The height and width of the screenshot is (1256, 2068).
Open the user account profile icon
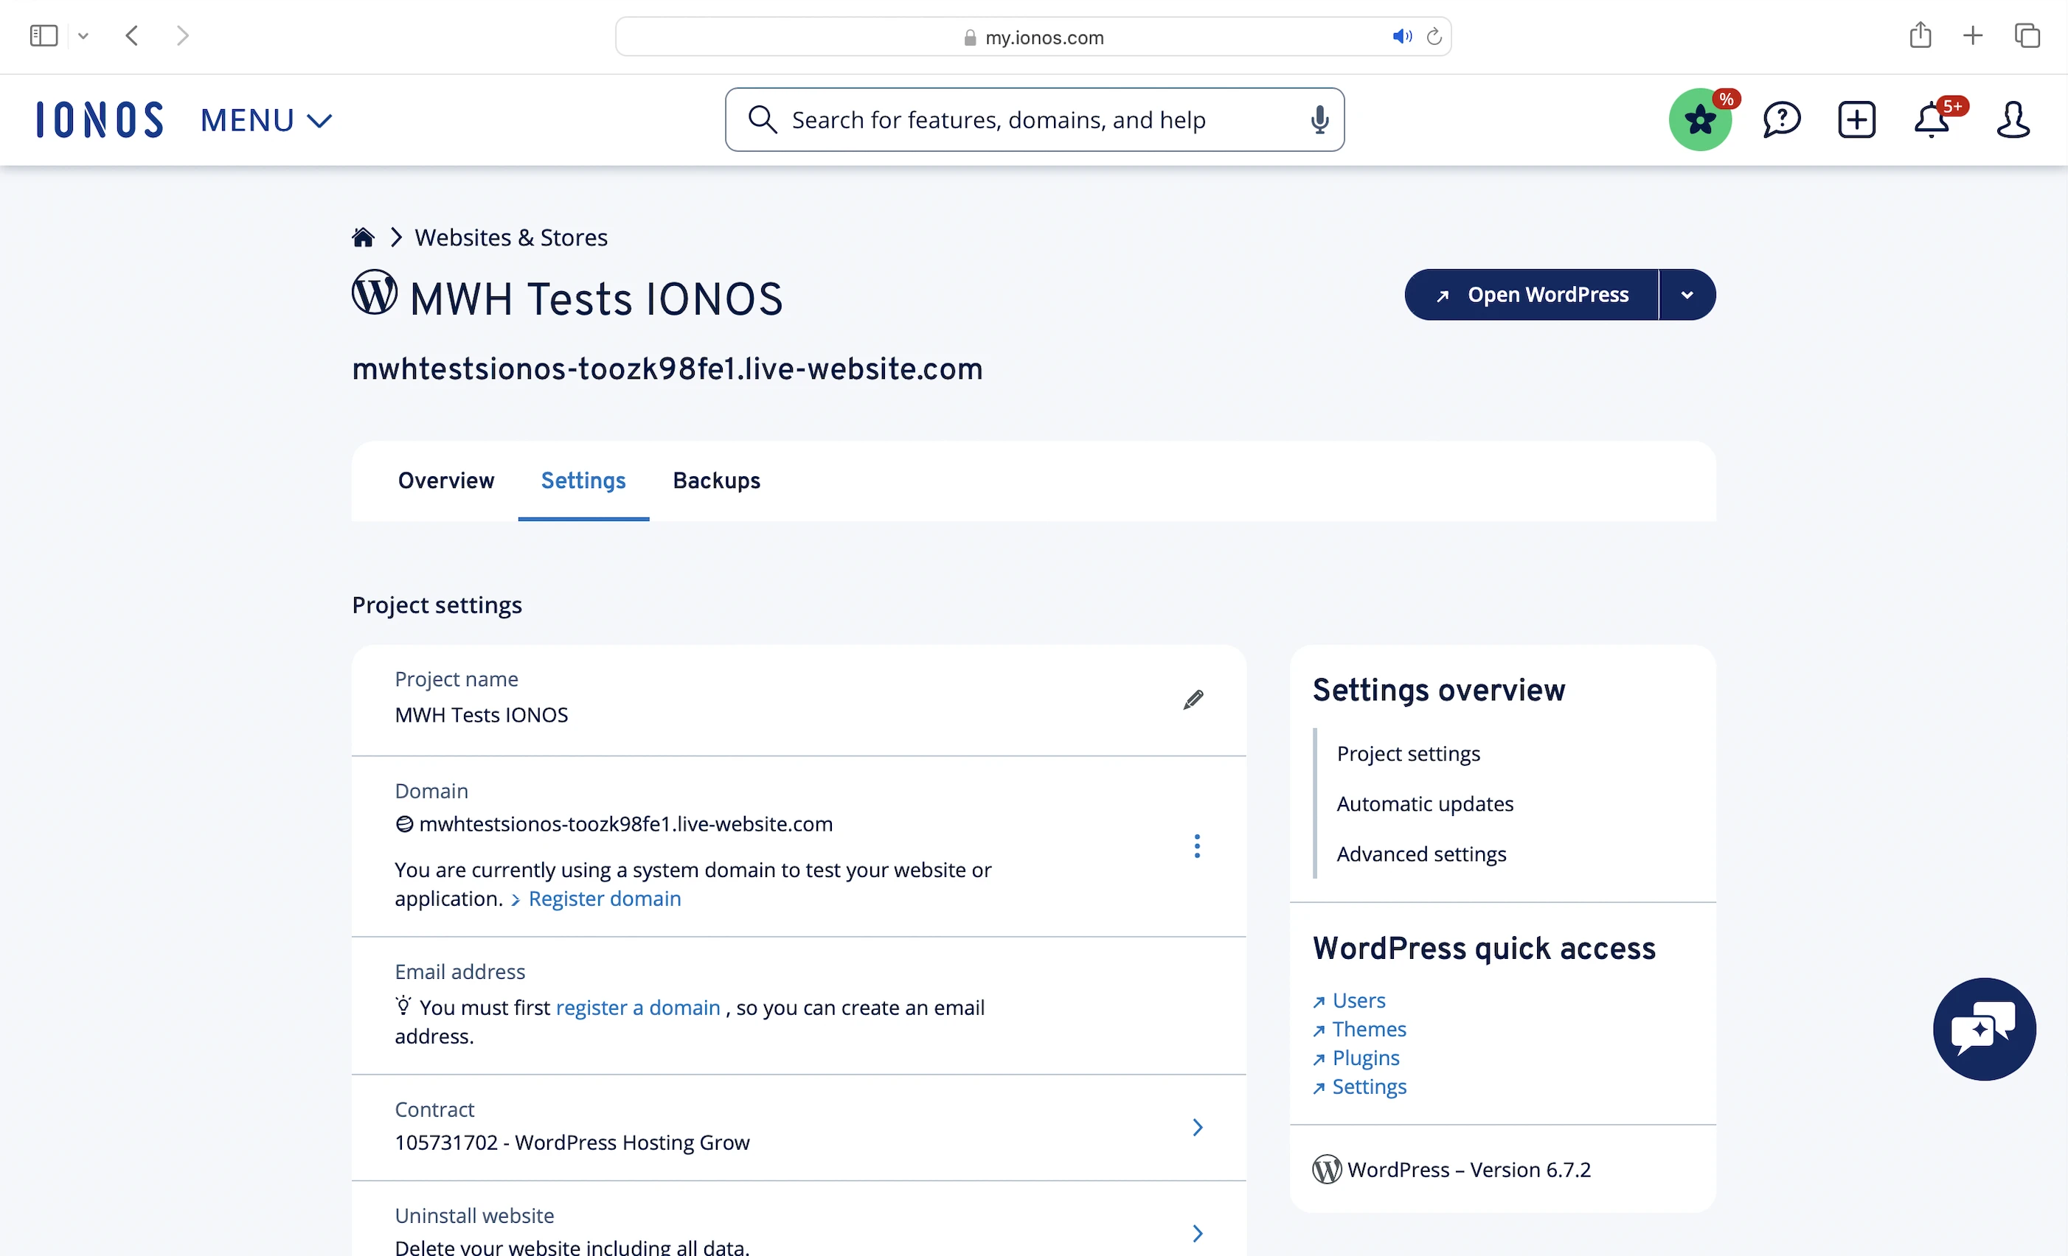click(2012, 120)
